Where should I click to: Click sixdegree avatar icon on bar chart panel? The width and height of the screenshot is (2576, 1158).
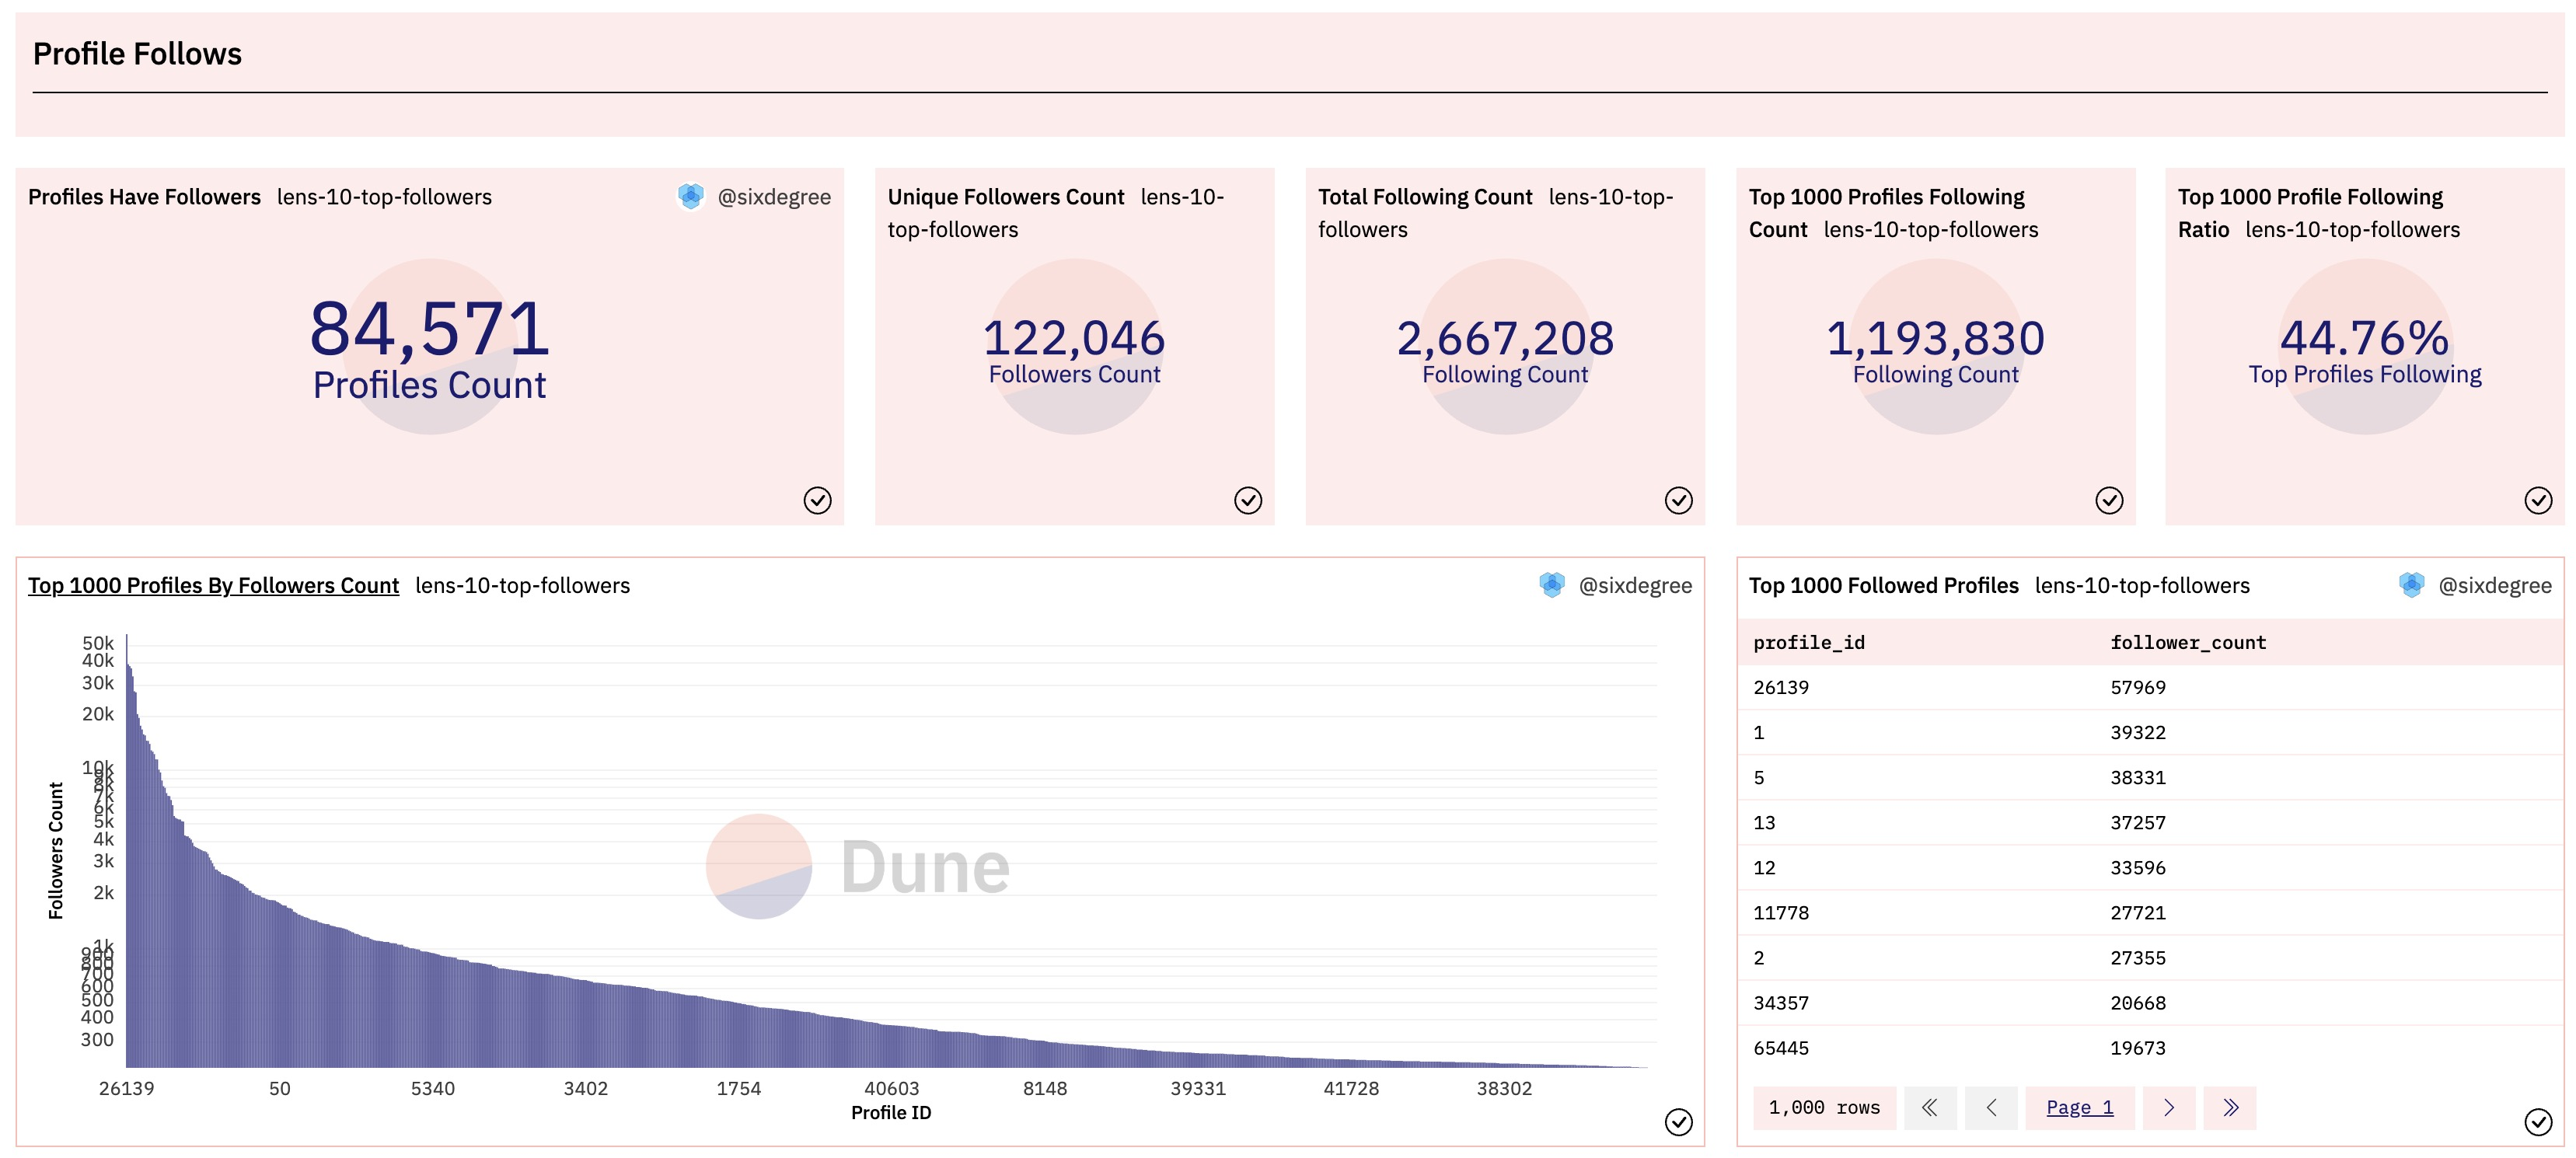click(1551, 585)
